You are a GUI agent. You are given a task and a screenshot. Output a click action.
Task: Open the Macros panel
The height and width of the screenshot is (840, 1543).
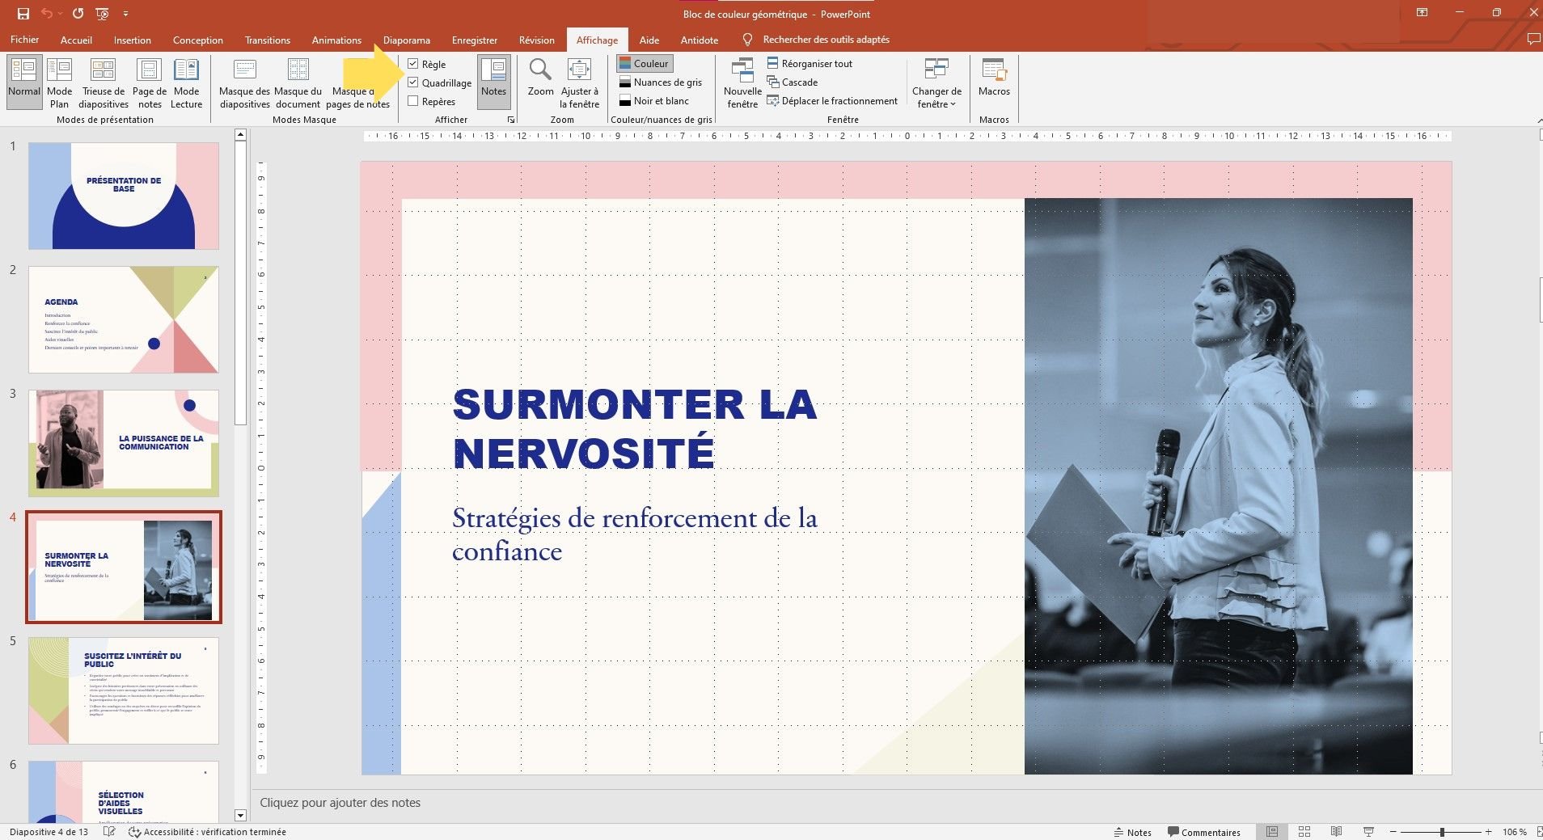point(994,81)
